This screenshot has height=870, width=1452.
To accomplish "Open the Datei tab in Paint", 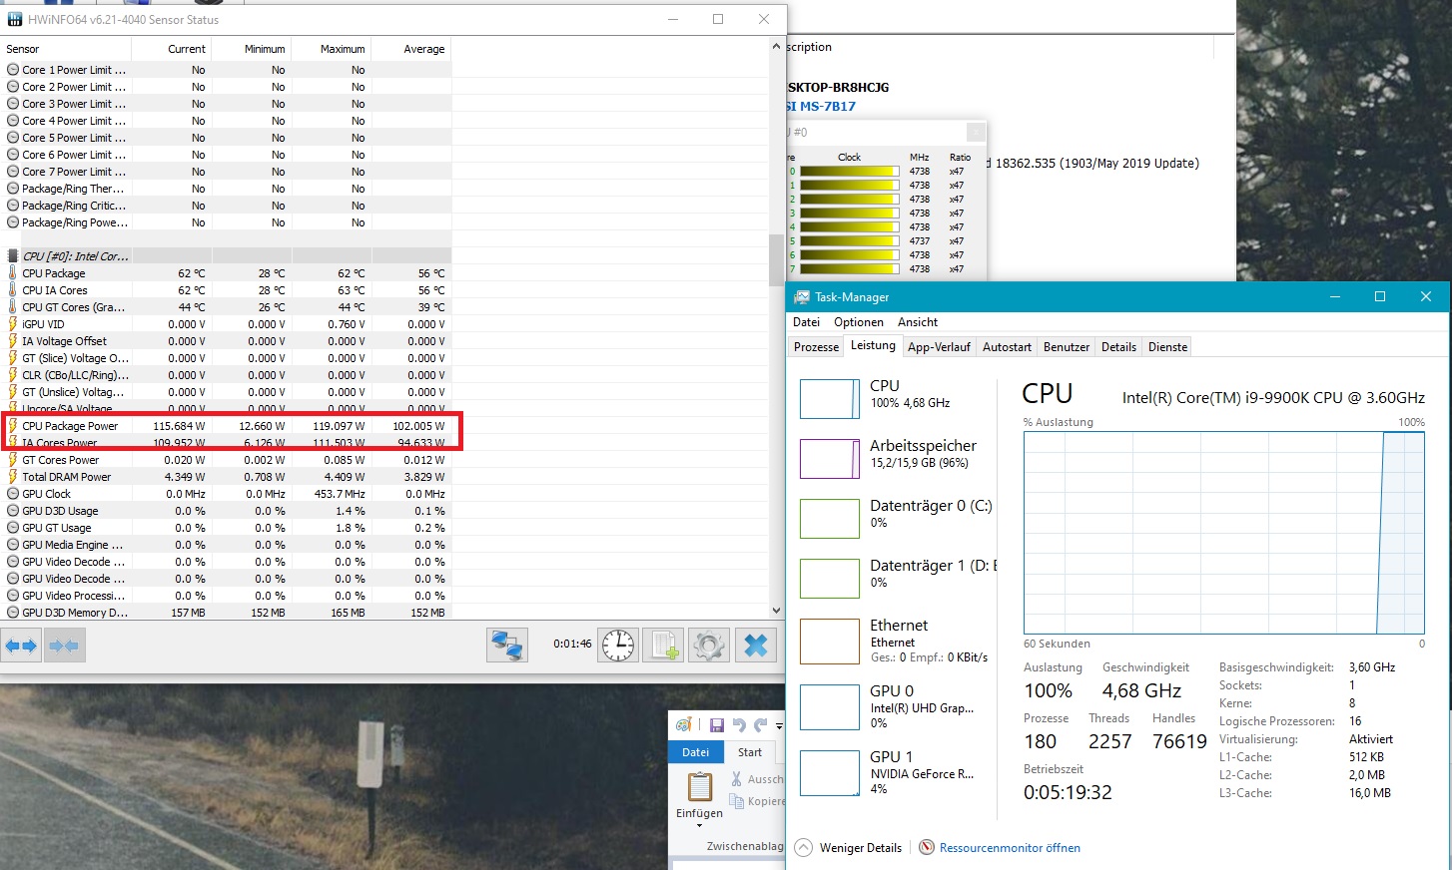I will point(695,752).
